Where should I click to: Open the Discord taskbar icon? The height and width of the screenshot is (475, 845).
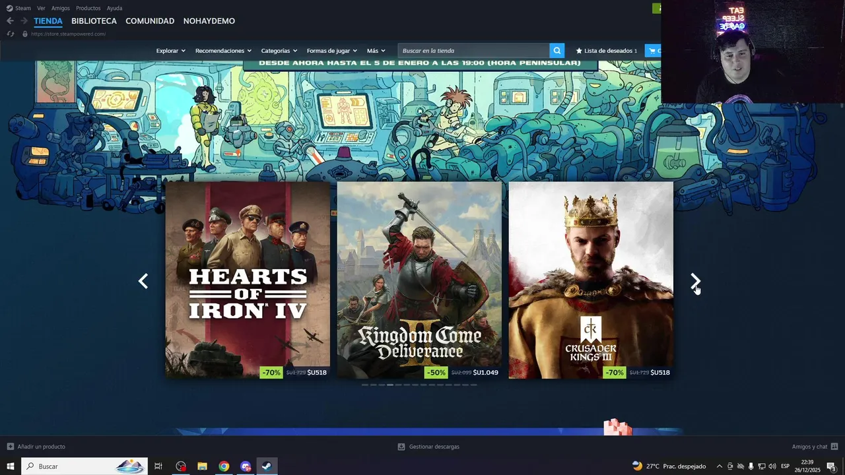click(246, 466)
